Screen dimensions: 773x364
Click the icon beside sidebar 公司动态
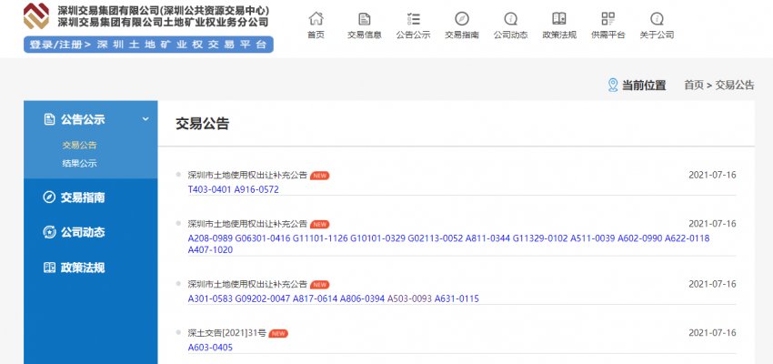point(49,232)
